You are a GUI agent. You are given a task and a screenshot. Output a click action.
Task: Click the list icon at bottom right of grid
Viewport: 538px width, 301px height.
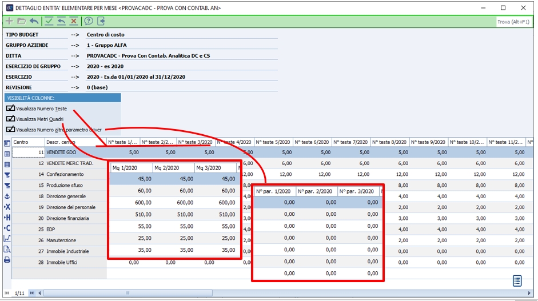tap(517, 280)
